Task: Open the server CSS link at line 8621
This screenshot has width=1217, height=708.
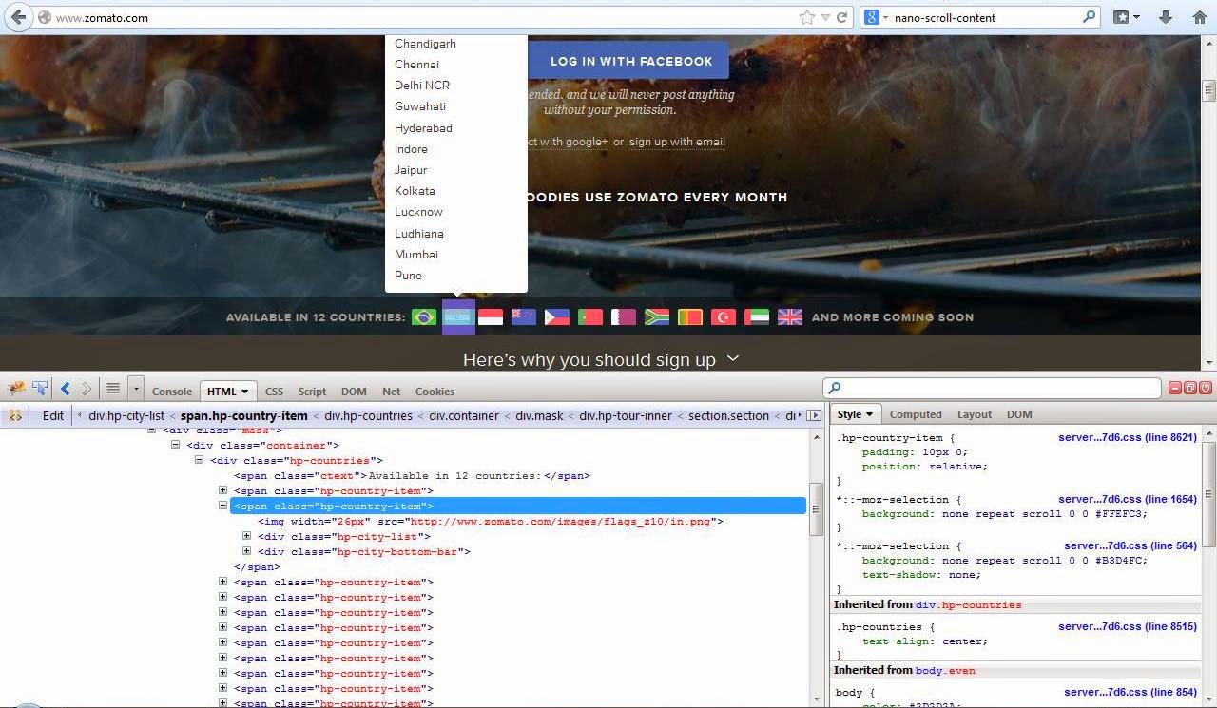Action: [x=1128, y=438]
